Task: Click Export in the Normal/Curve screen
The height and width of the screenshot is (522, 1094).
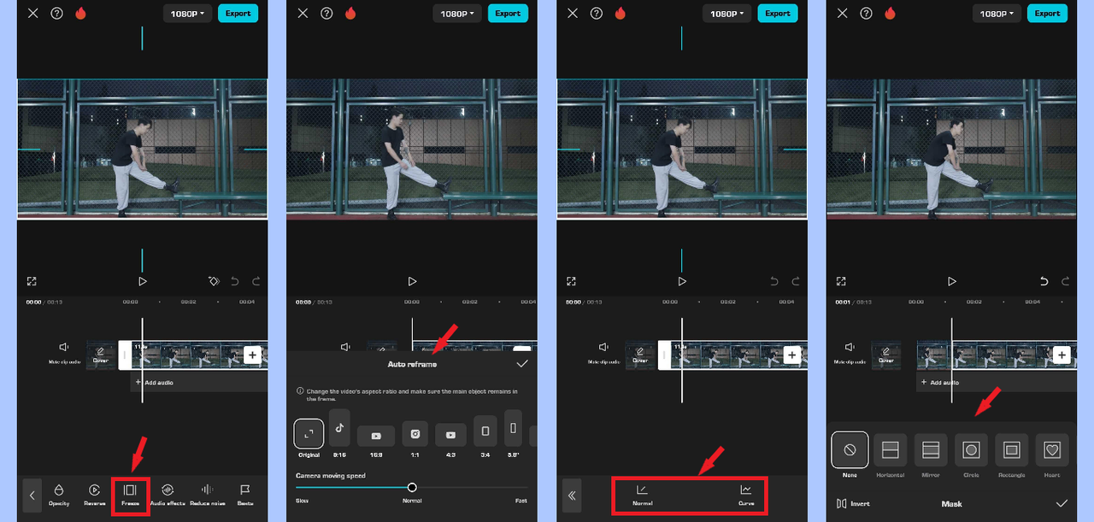Action: click(778, 14)
